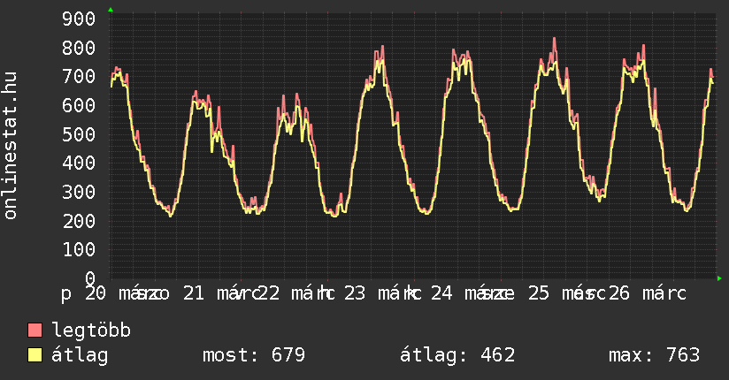Click the green arrow at x-axis right end
Screen dimensions: 729x380
coord(719,278)
